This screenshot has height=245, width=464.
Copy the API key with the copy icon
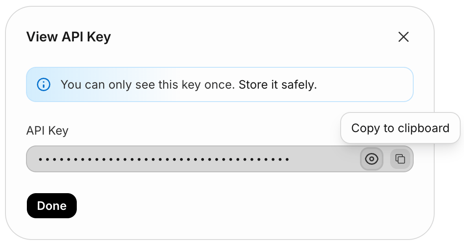[x=400, y=159]
